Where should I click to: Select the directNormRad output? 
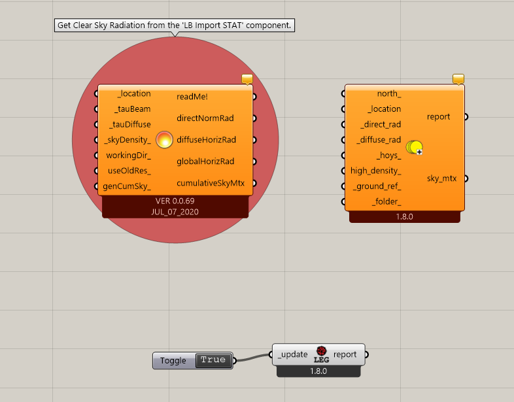tap(205, 118)
